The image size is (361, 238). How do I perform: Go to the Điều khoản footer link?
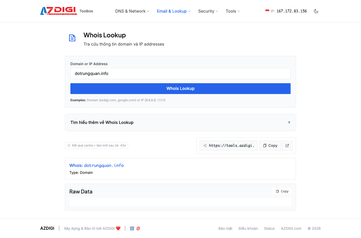point(248,228)
